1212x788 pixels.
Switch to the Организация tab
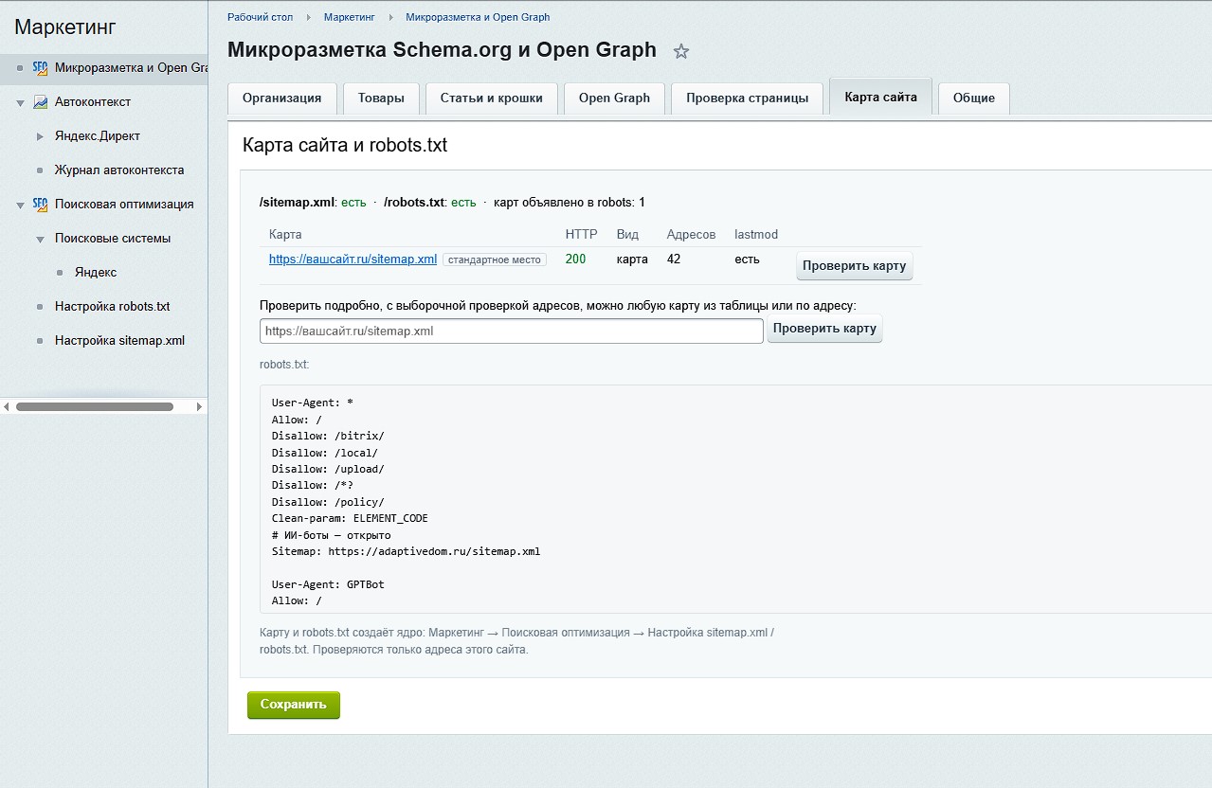pyautogui.click(x=281, y=98)
